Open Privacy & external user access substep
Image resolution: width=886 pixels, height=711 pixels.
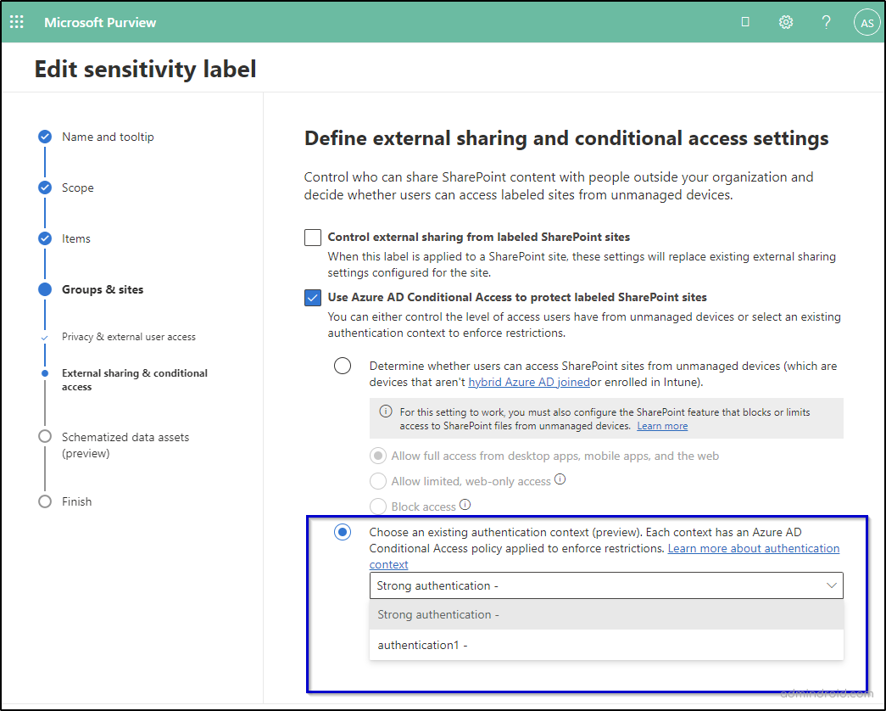point(128,337)
